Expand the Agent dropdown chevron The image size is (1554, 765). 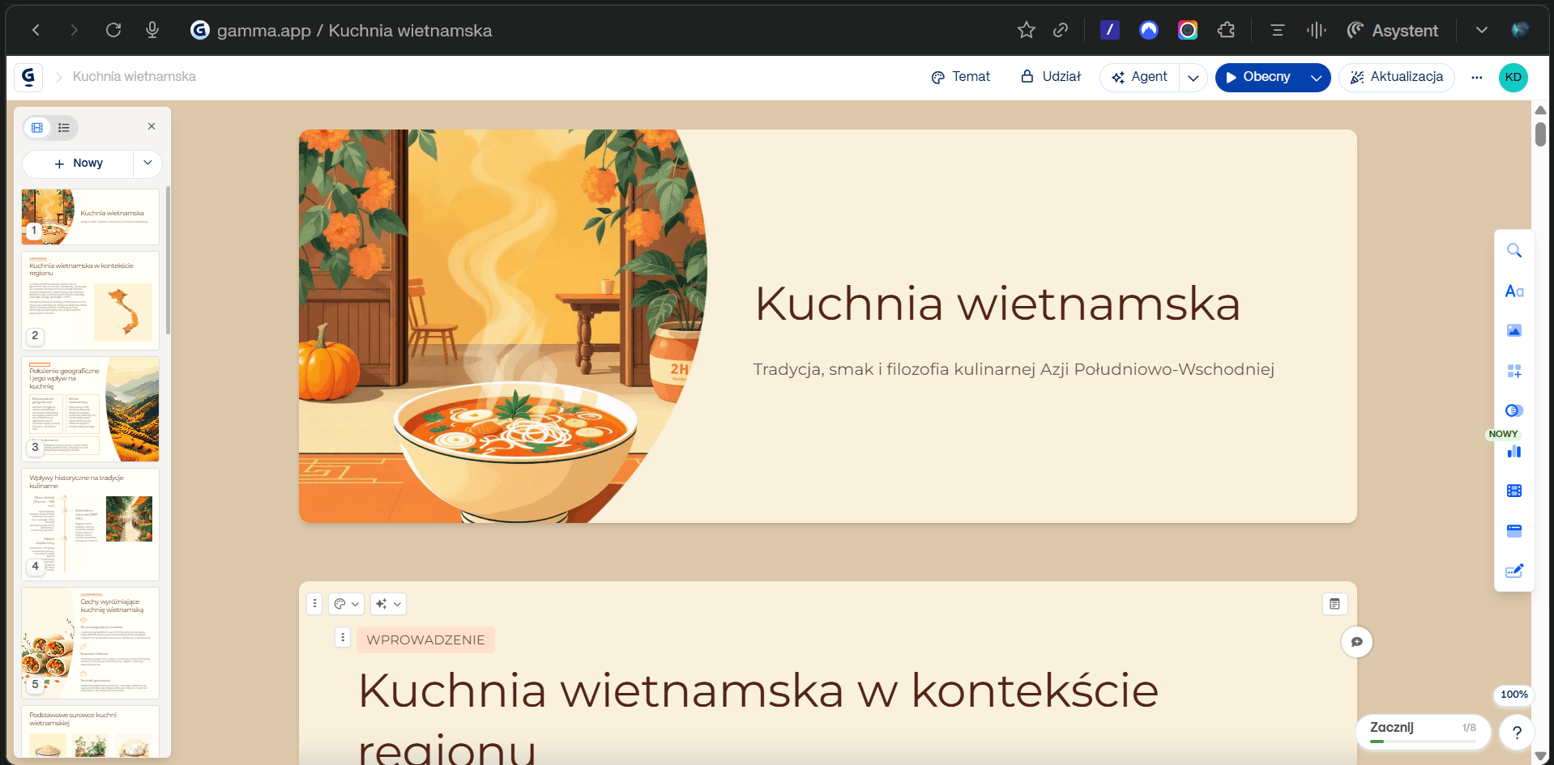coord(1193,78)
